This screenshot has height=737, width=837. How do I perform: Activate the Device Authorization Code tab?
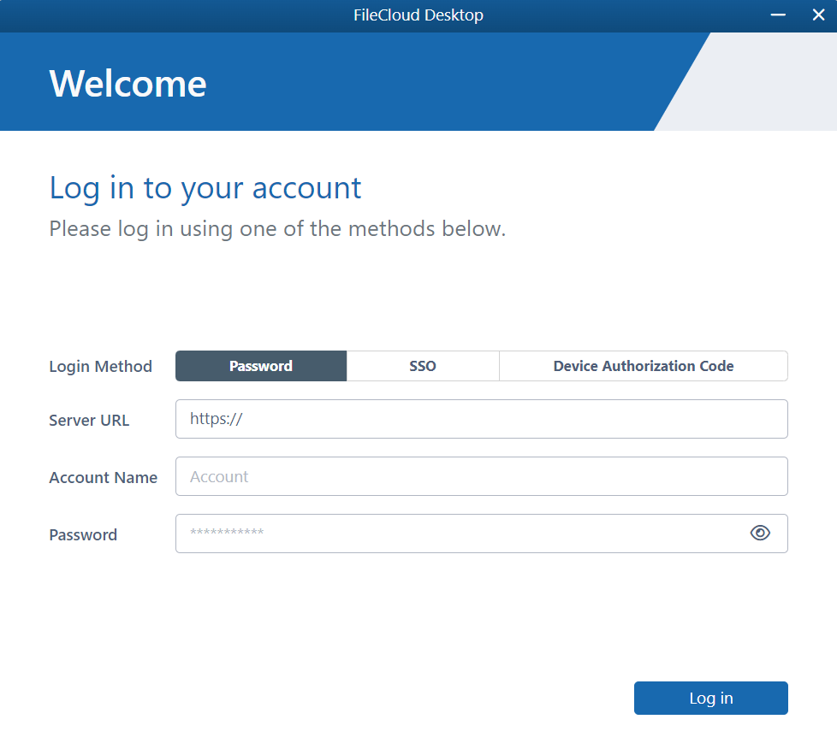click(643, 366)
